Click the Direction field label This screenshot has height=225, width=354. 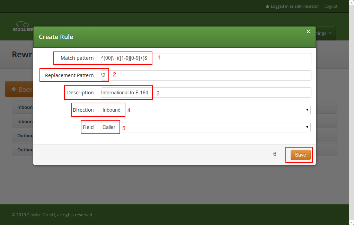(83, 110)
